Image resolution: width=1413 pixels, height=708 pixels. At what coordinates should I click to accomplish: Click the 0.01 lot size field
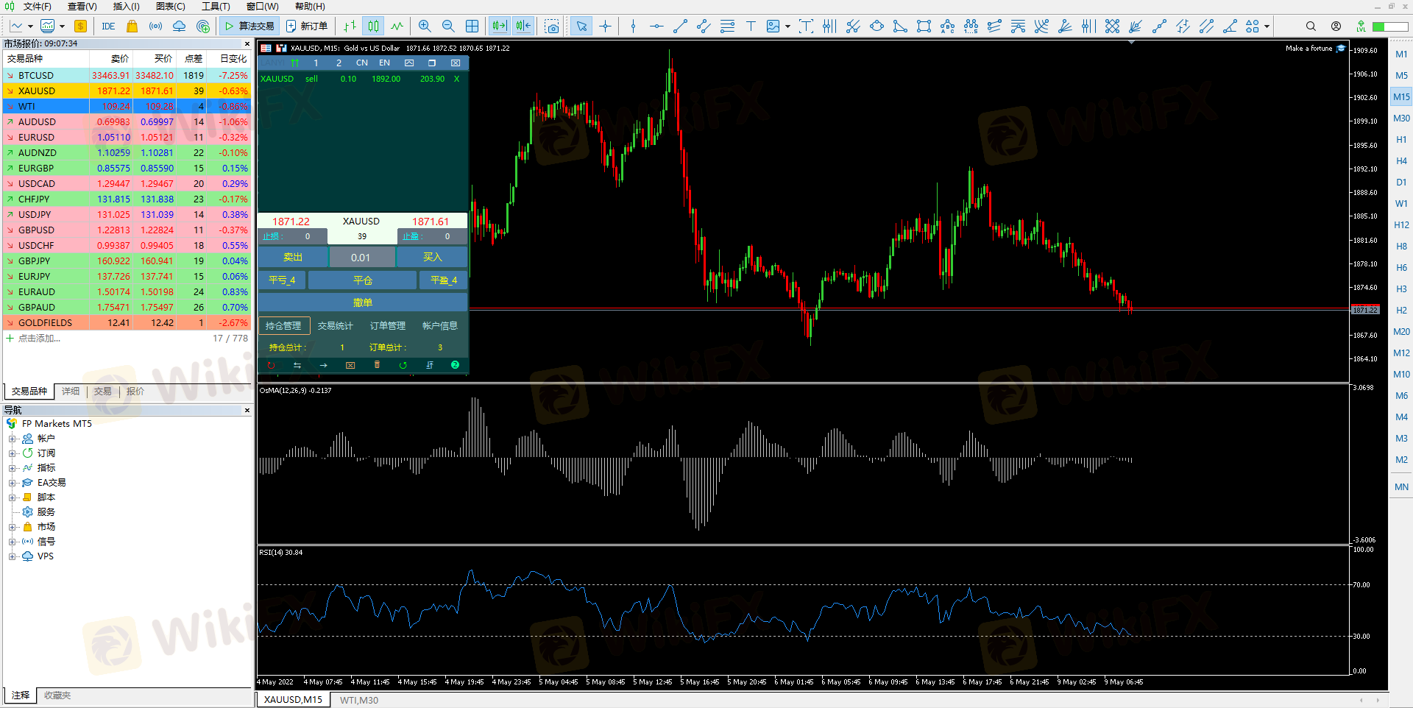click(x=361, y=258)
